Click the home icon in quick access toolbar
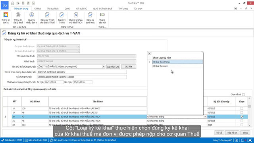This screenshot has width=254, height=143. pyautogui.click(x=12, y=3)
